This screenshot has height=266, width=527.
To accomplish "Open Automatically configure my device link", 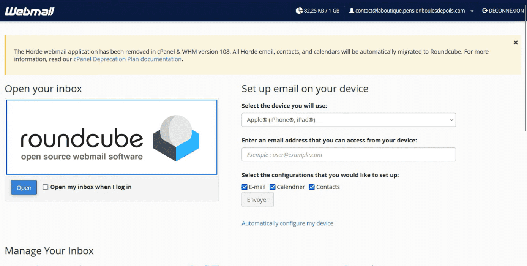I will (287, 223).
